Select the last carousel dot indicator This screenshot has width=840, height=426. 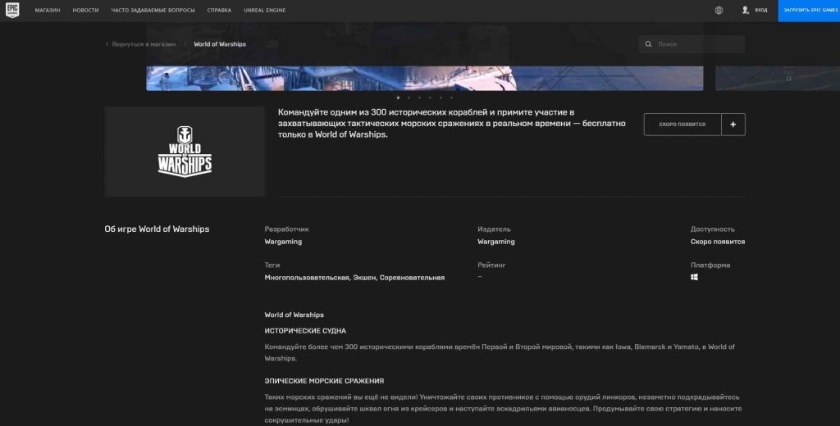point(451,97)
